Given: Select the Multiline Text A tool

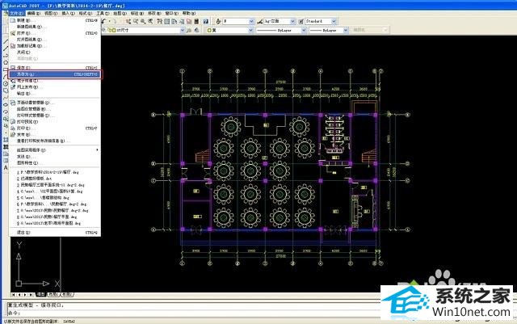Looking at the screenshot, I should (x=6, y=167).
